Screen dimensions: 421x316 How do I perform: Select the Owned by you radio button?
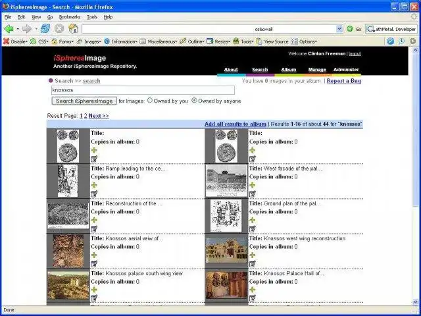[150, 101]
